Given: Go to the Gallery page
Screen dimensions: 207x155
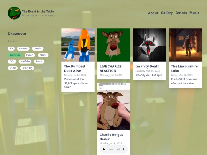Looking at the screenshot, I should (167, 13).
